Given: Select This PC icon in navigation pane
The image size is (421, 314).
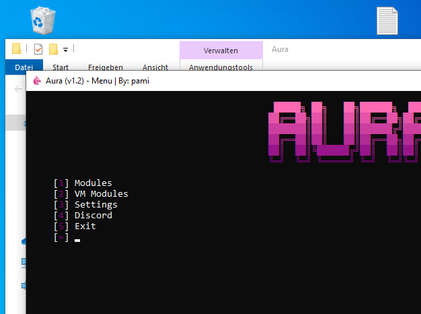Looking at the screenshot, I should (x=24, y=261).
